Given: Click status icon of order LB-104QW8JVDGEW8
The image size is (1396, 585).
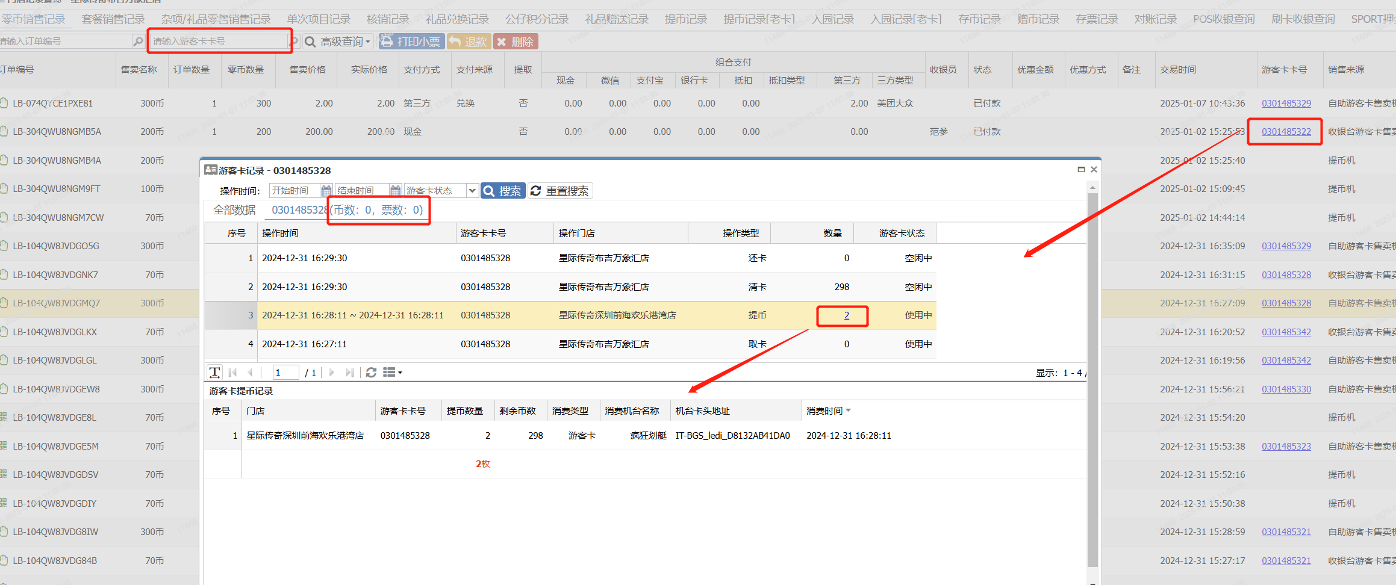Looking at the screenshot, I should coord(4,389).
